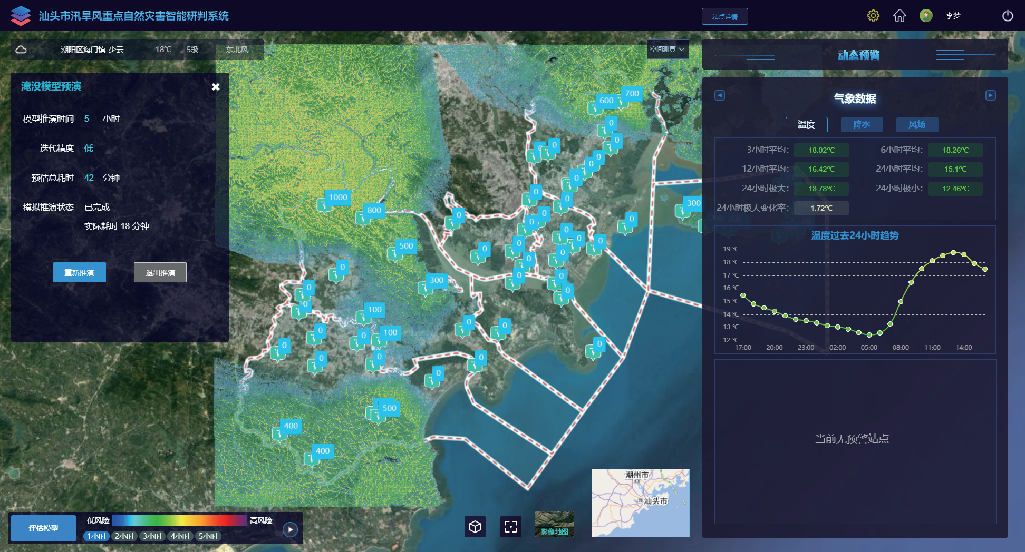Click the risk color gradient legend bar
The width and height of the screenshot is (1025, 552).
(x=179, y=520)
